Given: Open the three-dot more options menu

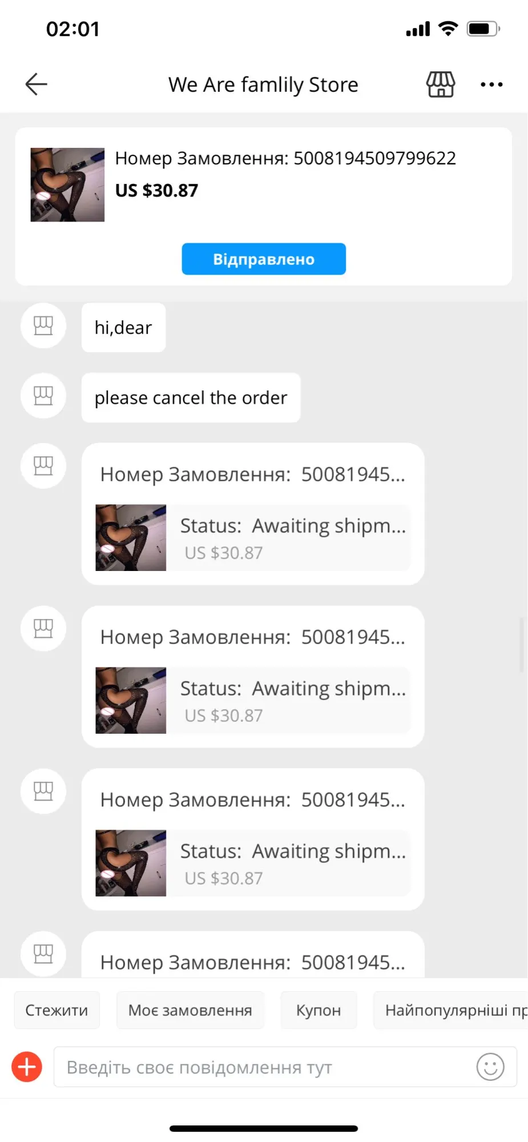Looking at the screenshot, I should pos(491,85).
